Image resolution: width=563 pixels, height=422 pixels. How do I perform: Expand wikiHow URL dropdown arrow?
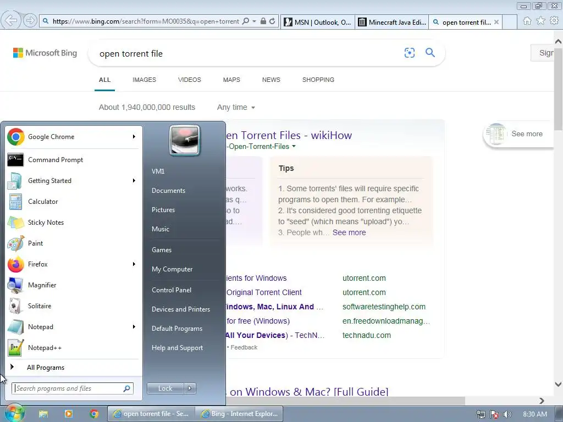294,146
